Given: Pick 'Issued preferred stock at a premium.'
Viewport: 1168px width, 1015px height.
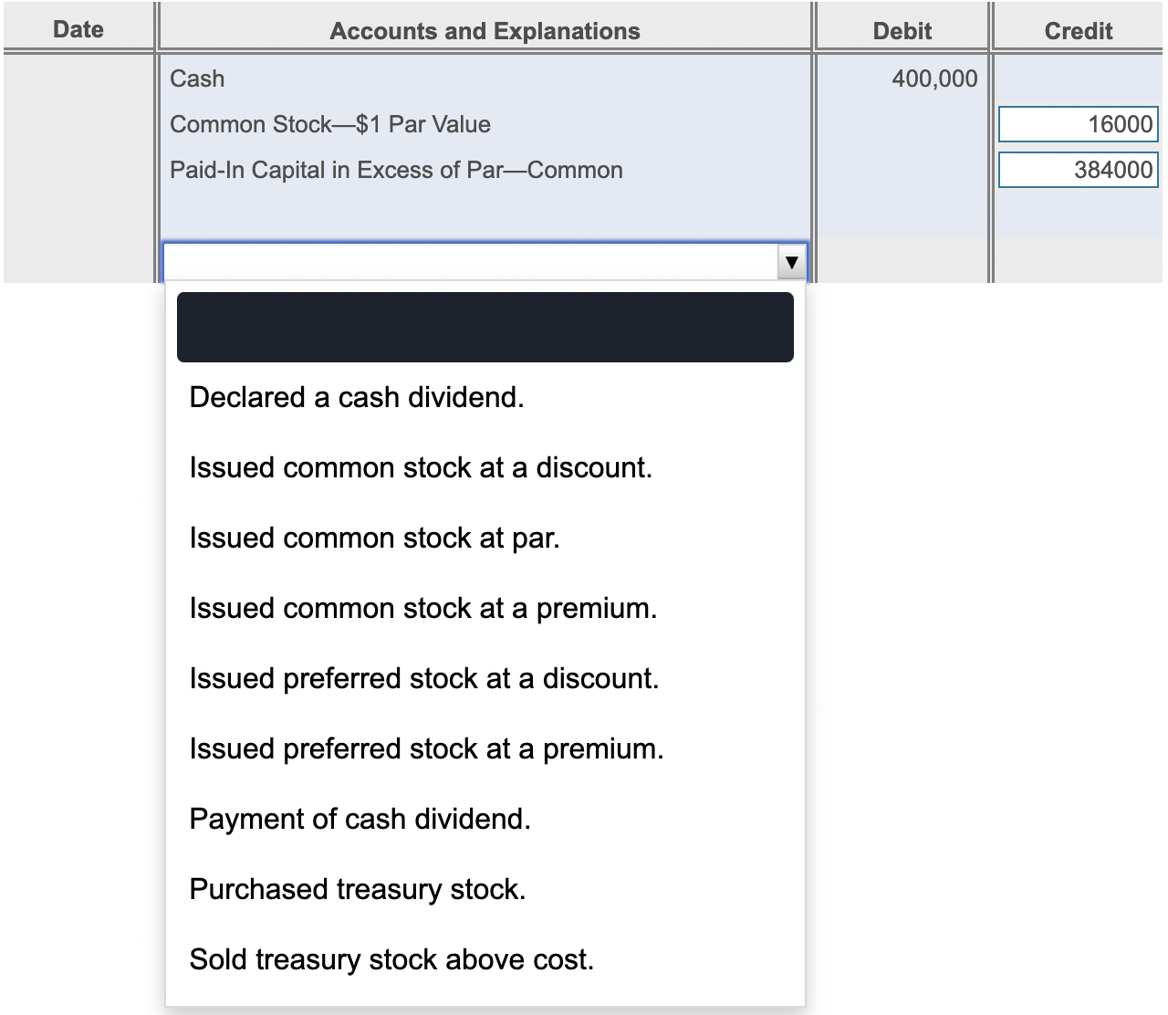Looking at the screenshot, I should pos(426,749).
